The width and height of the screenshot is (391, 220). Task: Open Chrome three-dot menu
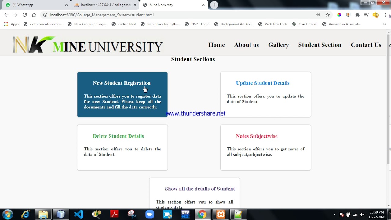coord(385,15)
